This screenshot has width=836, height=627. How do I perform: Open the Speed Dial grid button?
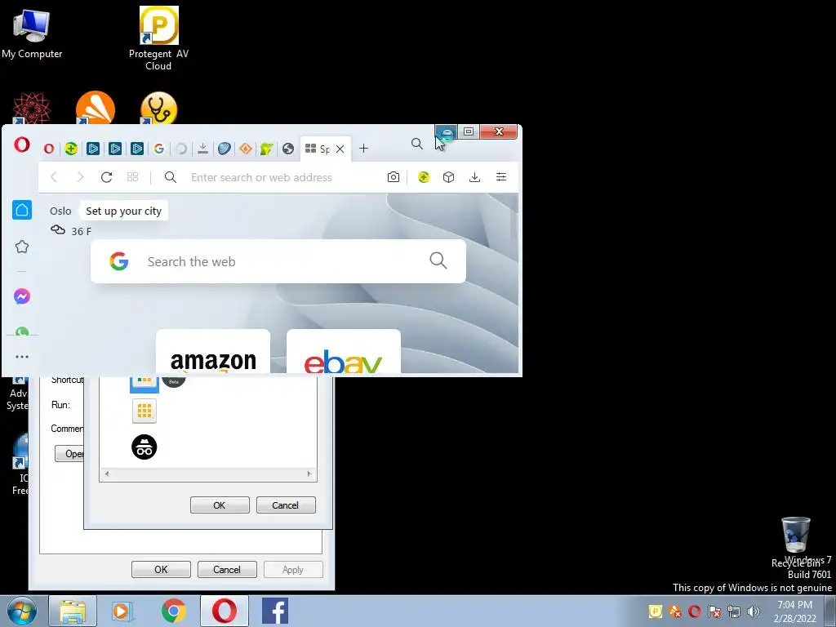[133, 177]
